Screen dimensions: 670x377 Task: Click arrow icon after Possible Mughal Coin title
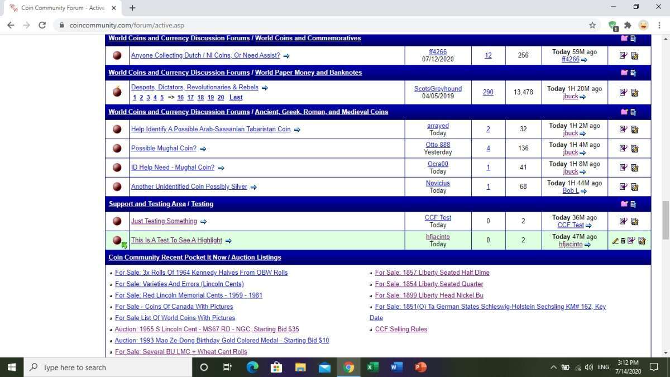(x=203, y=149)
